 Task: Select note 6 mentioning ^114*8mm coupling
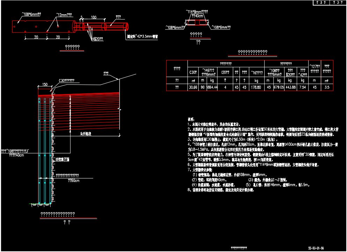click(253, 165)
